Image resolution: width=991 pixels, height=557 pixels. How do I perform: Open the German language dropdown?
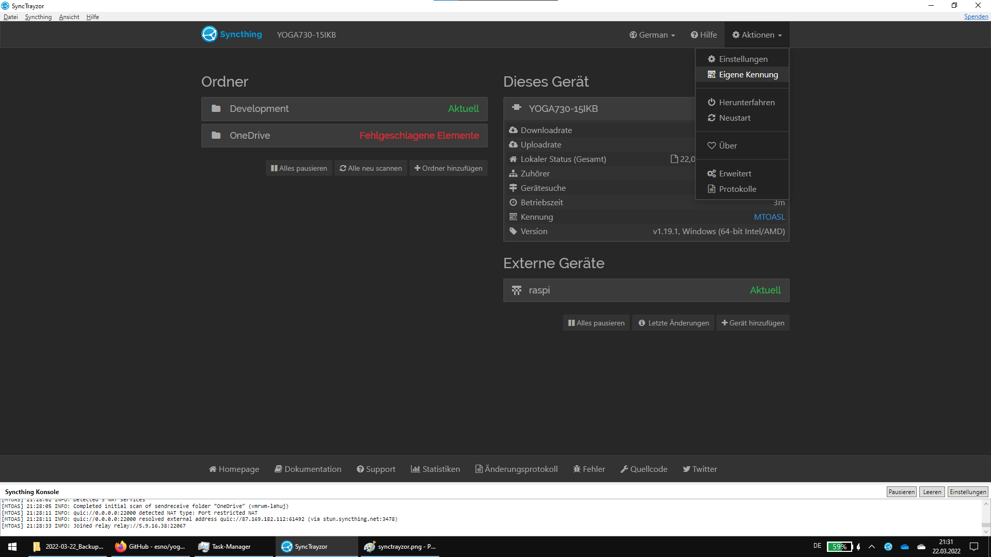tap(652, 35)
